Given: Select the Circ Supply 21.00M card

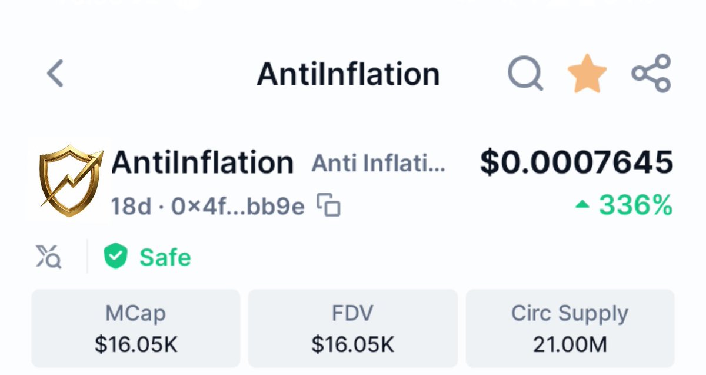Looking at the screenshot, I should pyautogui.click(x=570, y=328).
